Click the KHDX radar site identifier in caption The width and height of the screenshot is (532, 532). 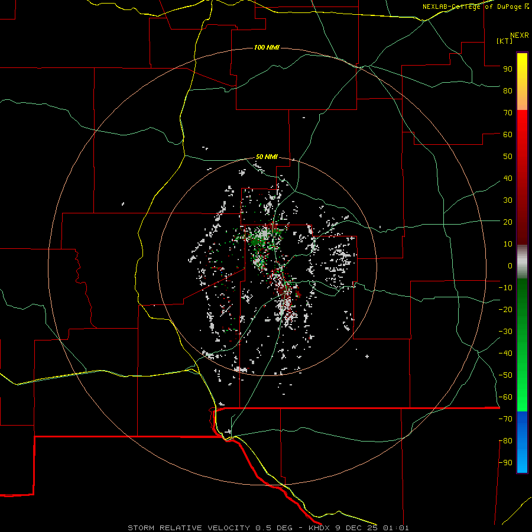coord(319,528)
